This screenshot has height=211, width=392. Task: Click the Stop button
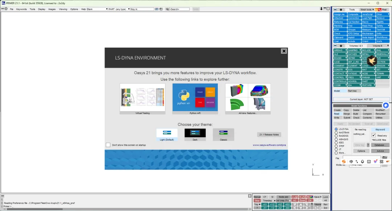257,200
